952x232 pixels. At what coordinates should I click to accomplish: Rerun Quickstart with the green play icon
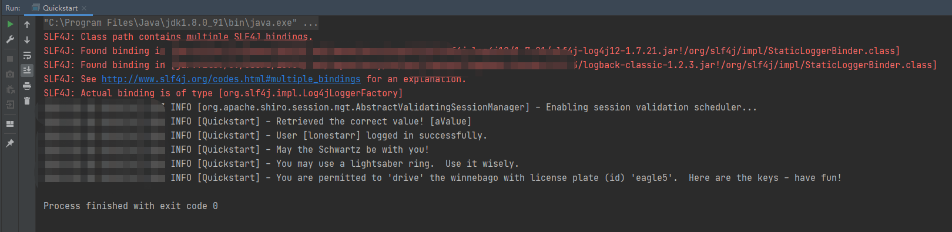click(10, 24)
